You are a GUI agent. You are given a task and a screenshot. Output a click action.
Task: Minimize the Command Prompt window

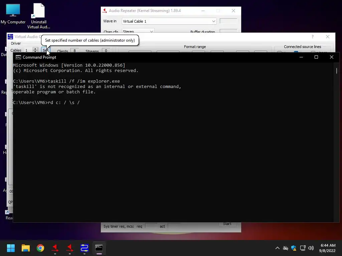[301, 57]
